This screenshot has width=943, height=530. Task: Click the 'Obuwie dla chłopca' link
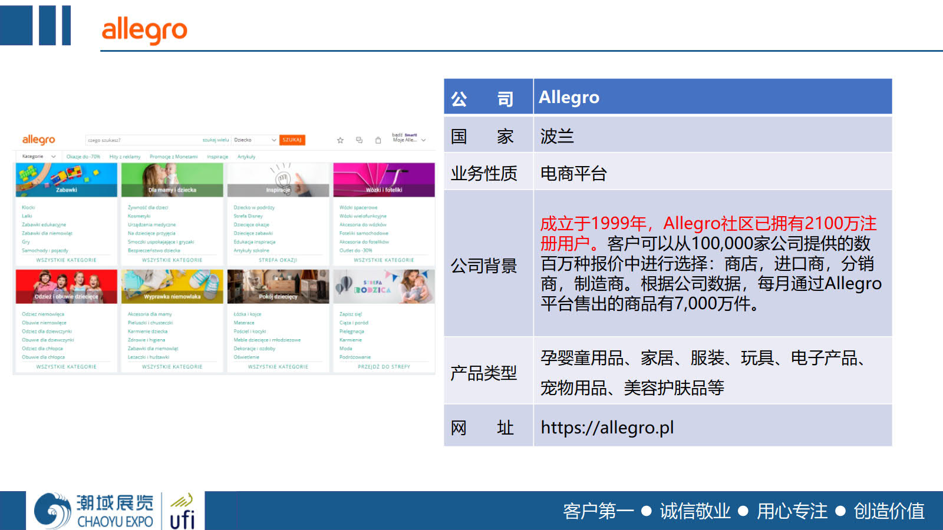[x=44, y=357]
